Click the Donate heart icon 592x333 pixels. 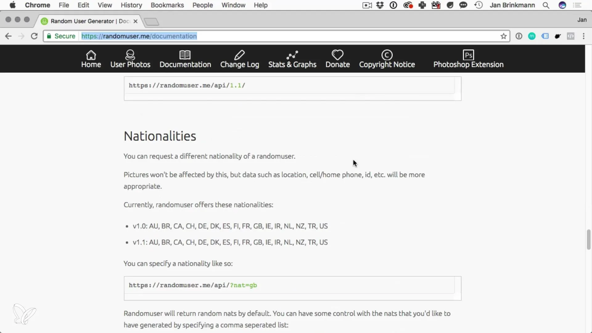click(338, 55)
